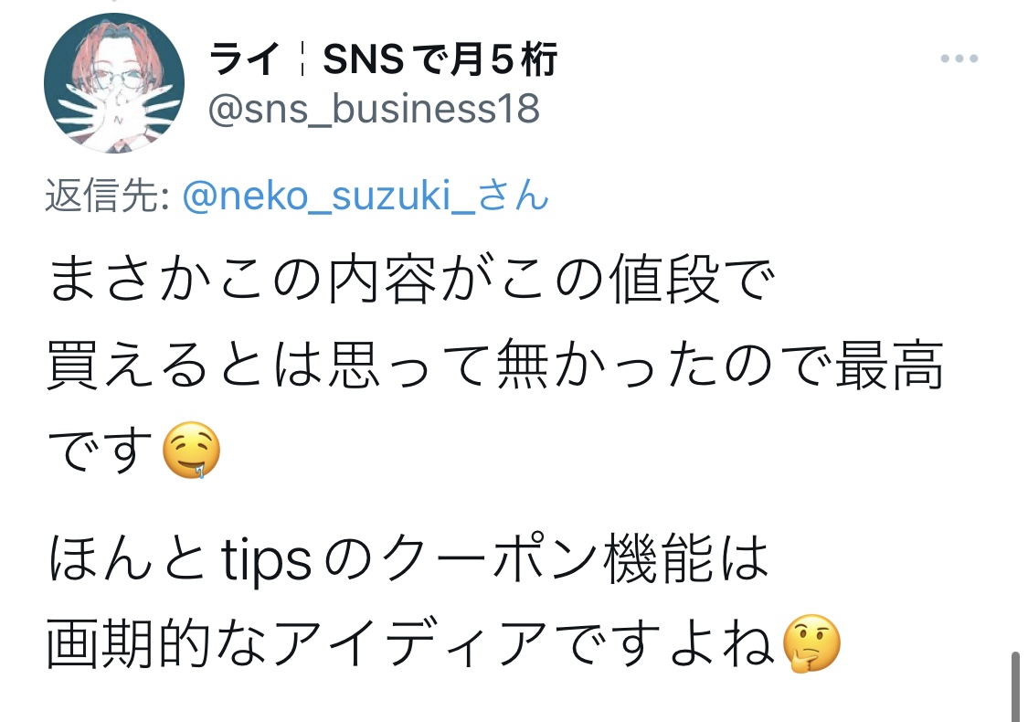1028x722 pixels.
Task: Click the drooling face emoji
Action: (191, 450)
